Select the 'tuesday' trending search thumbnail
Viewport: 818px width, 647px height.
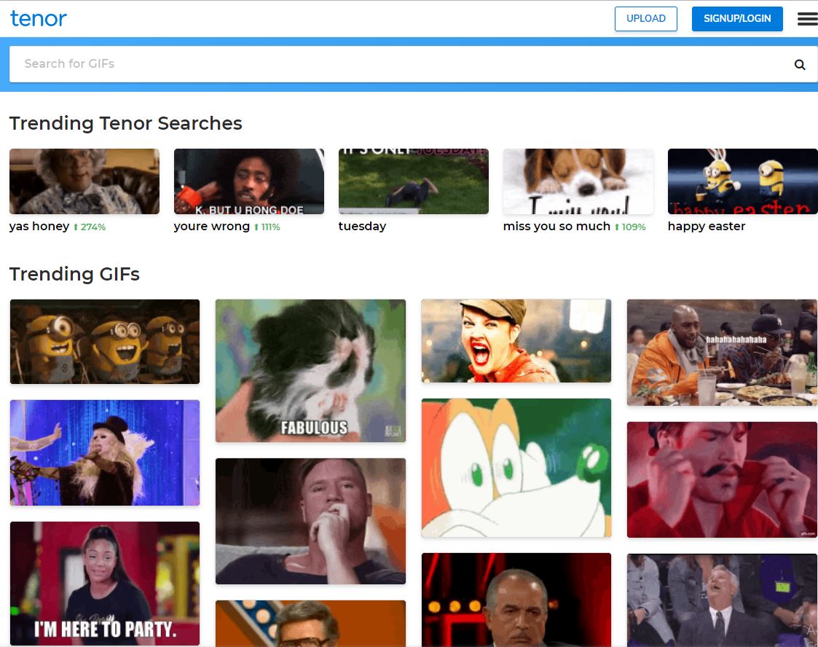coord(413,181)
